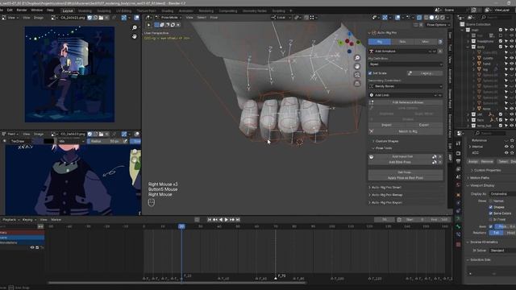Hide the hand object eye icon
The height and width of the screenshot is (290, 516).
pyautogui.click(x=512, y=64)
